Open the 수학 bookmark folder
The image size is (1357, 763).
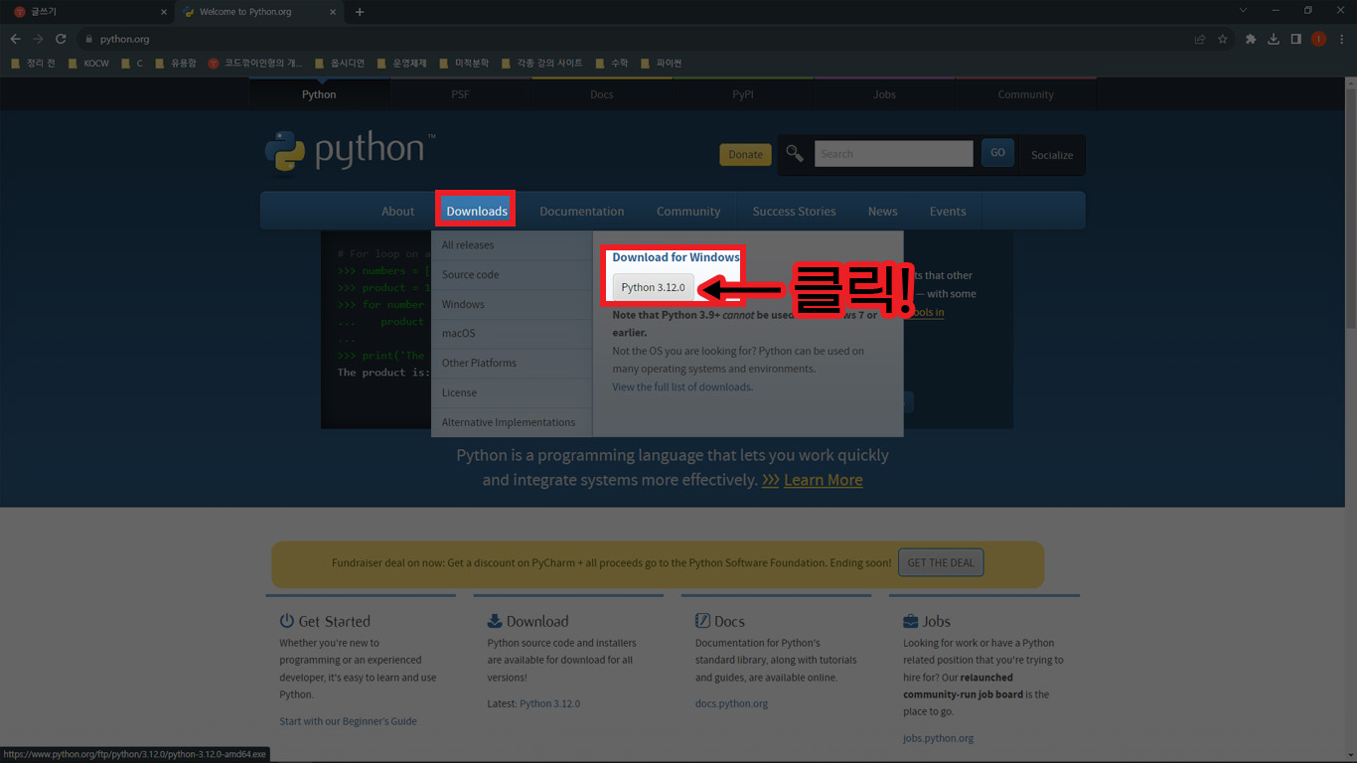coord(612,63)
